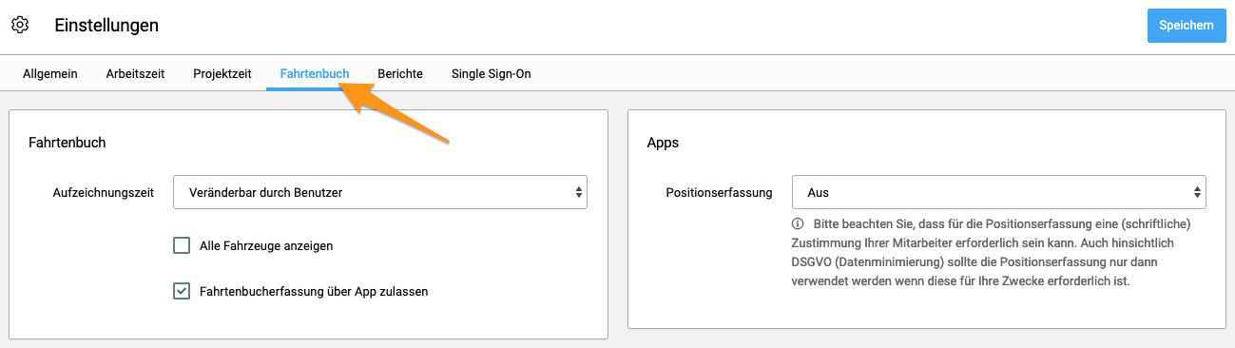Switch to Single Sign-On tab
This screenshot has width=1235, height=348.
coord(492,73)
